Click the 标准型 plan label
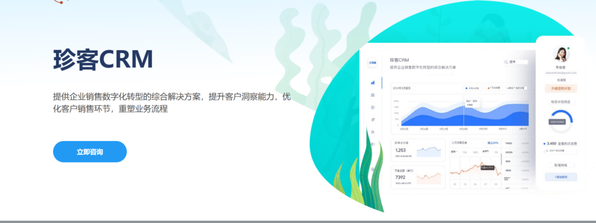The height and width of the screenshot is (223, 596). pyautogui.click(x=561, y=80)
